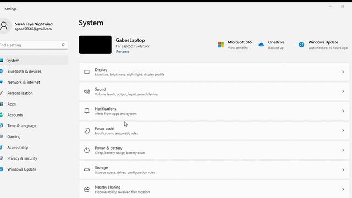Click the Focus assist moon icon
352x198 pixels.
[87, 130]
